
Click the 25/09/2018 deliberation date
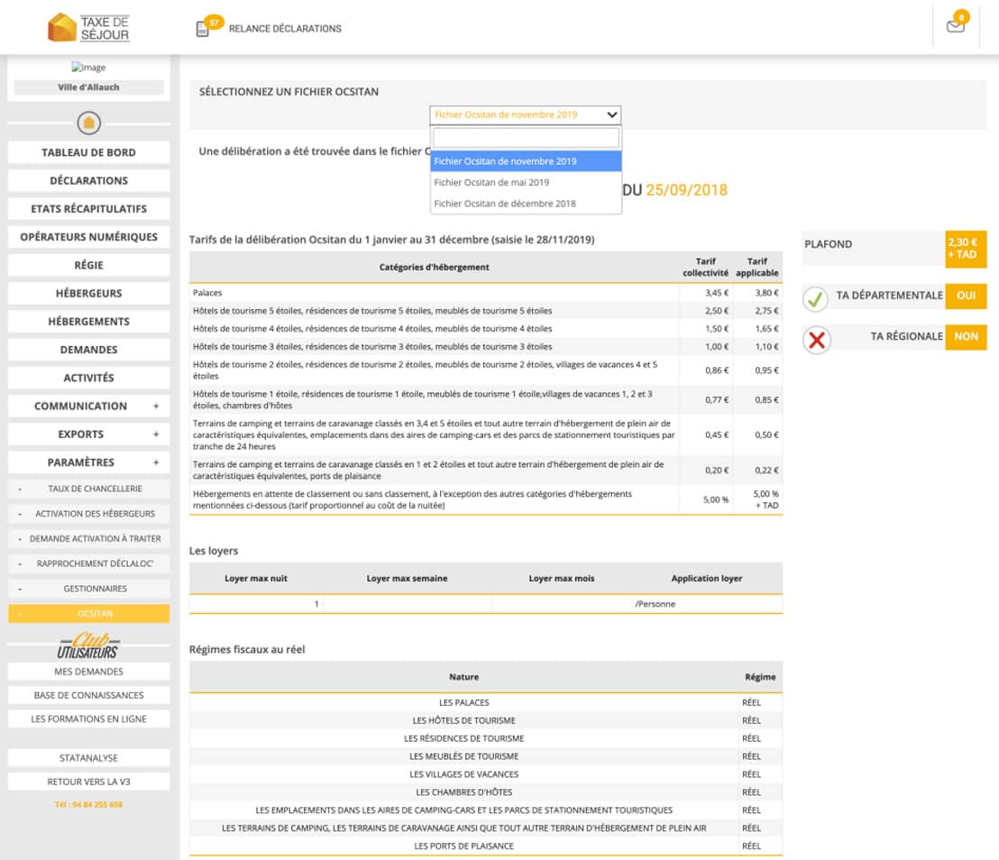point(686,190)
